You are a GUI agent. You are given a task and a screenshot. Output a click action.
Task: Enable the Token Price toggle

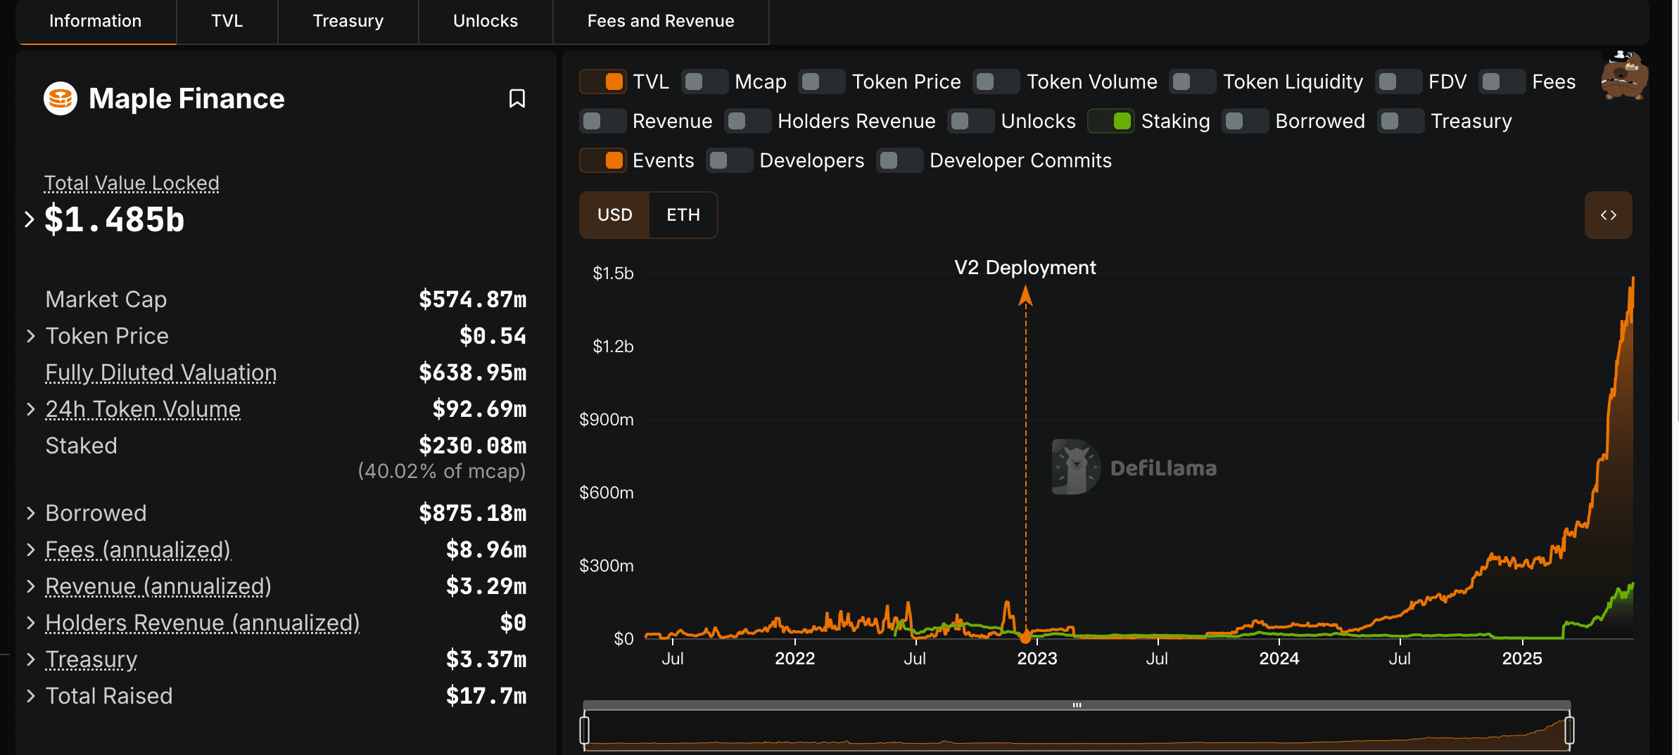(x=822, y=82)
